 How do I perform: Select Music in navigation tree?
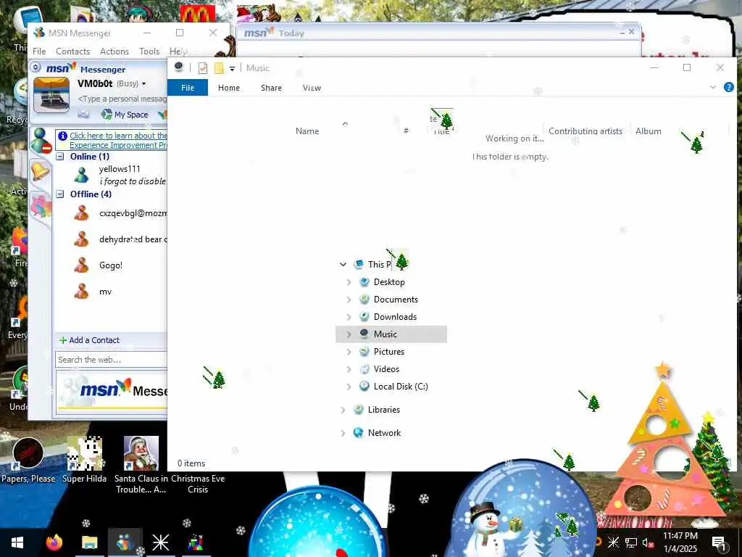(x=391, y=334)
